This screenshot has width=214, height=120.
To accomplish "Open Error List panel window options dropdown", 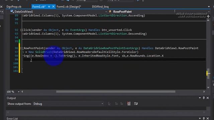I will click(x=200, y=119).
